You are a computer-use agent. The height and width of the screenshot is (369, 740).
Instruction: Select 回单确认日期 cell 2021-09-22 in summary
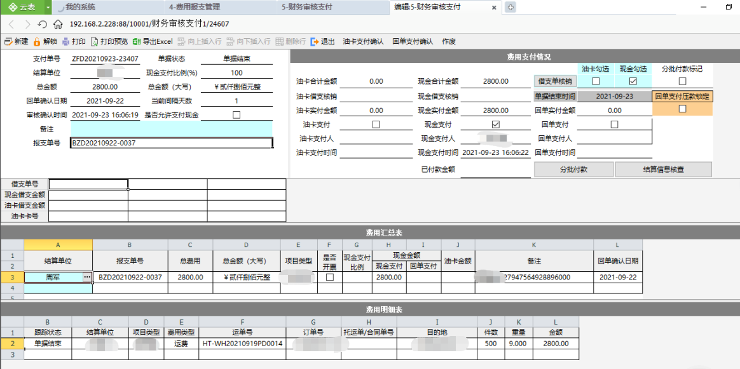click(618, 277)
